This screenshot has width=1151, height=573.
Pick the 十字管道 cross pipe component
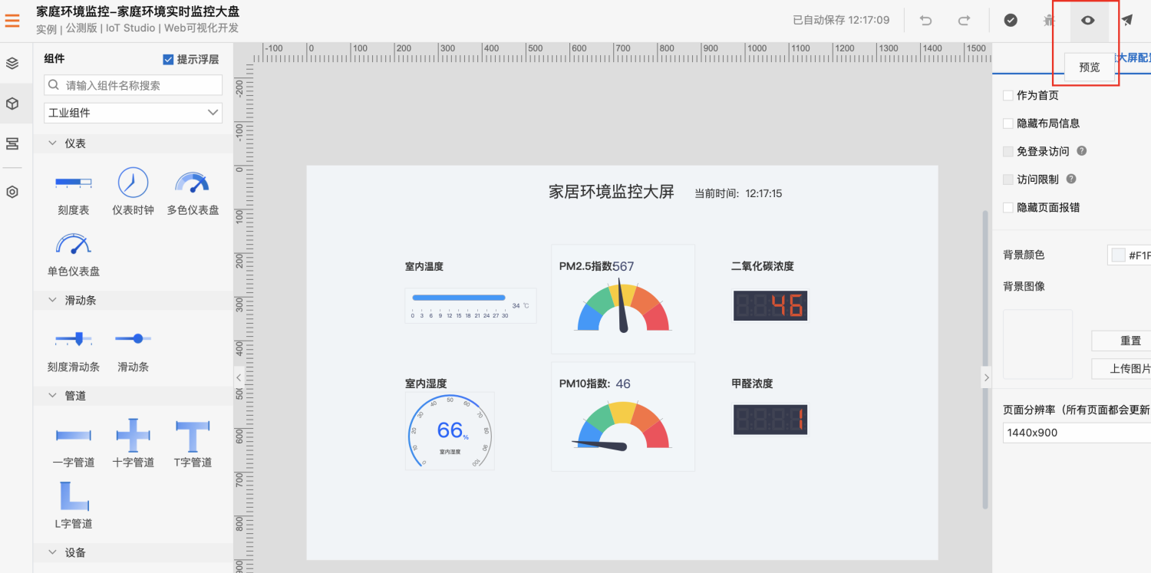coord(133,443)
